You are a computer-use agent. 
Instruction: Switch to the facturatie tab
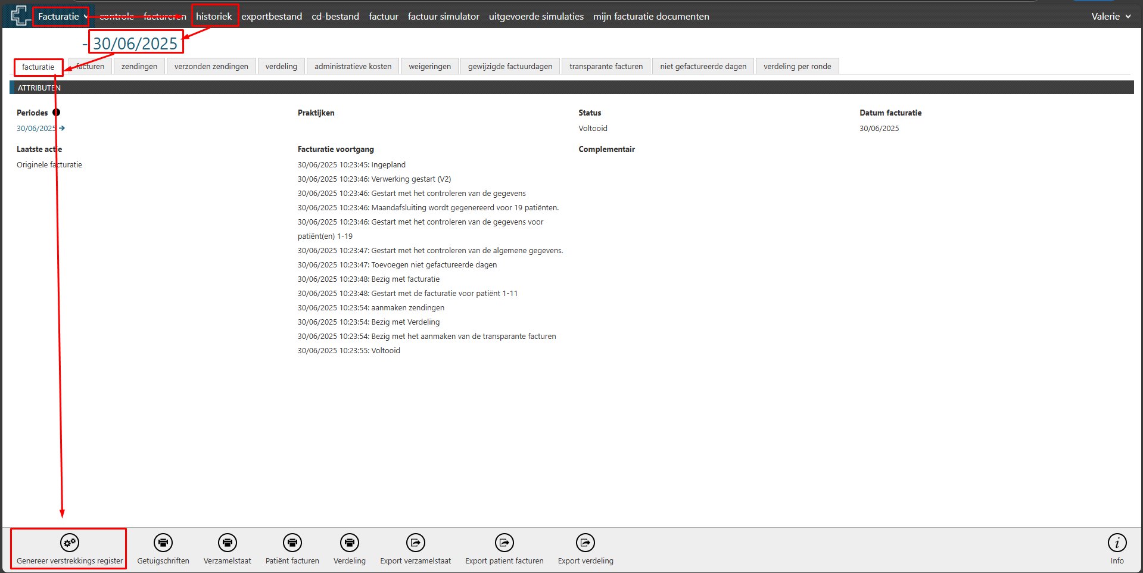pos(38,67)
